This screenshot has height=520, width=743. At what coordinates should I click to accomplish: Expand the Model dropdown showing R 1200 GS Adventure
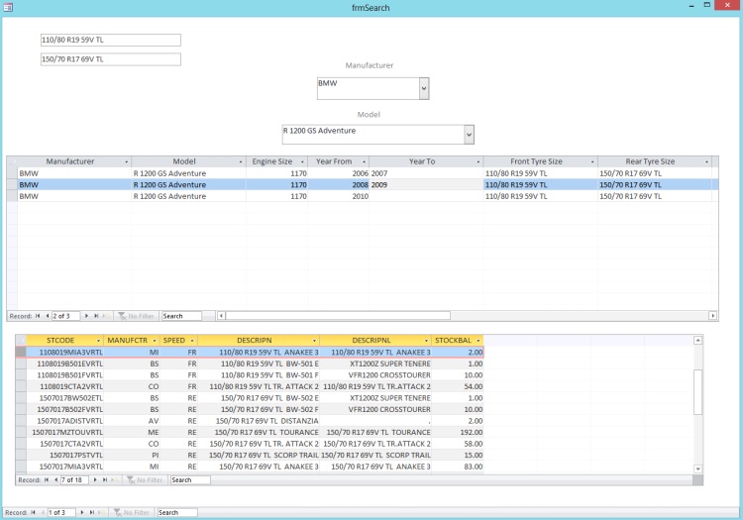pyautogui.click(x=469, y=135)
